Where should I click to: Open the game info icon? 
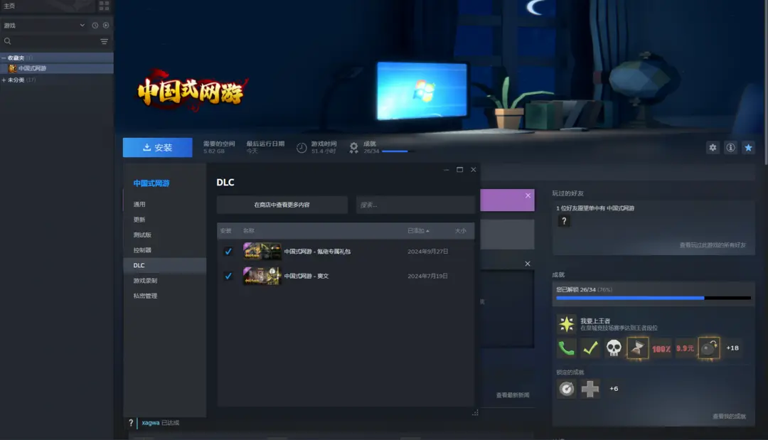point(730,147)
